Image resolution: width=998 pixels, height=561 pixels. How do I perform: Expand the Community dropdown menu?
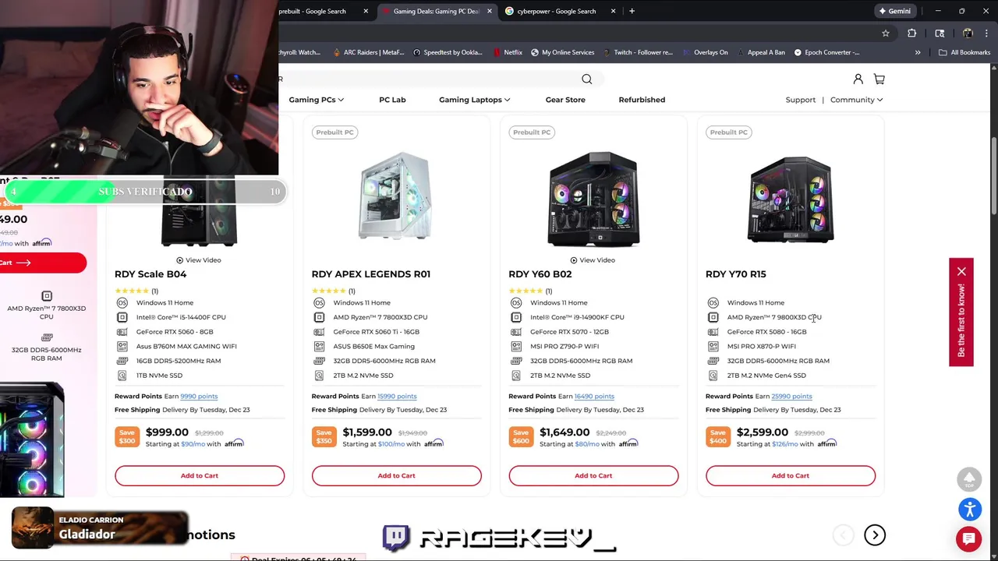[x=856, y=100]
